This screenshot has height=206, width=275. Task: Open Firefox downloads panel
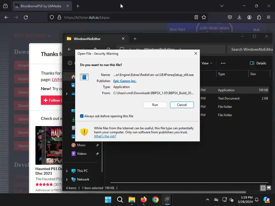tap(239, 17)
